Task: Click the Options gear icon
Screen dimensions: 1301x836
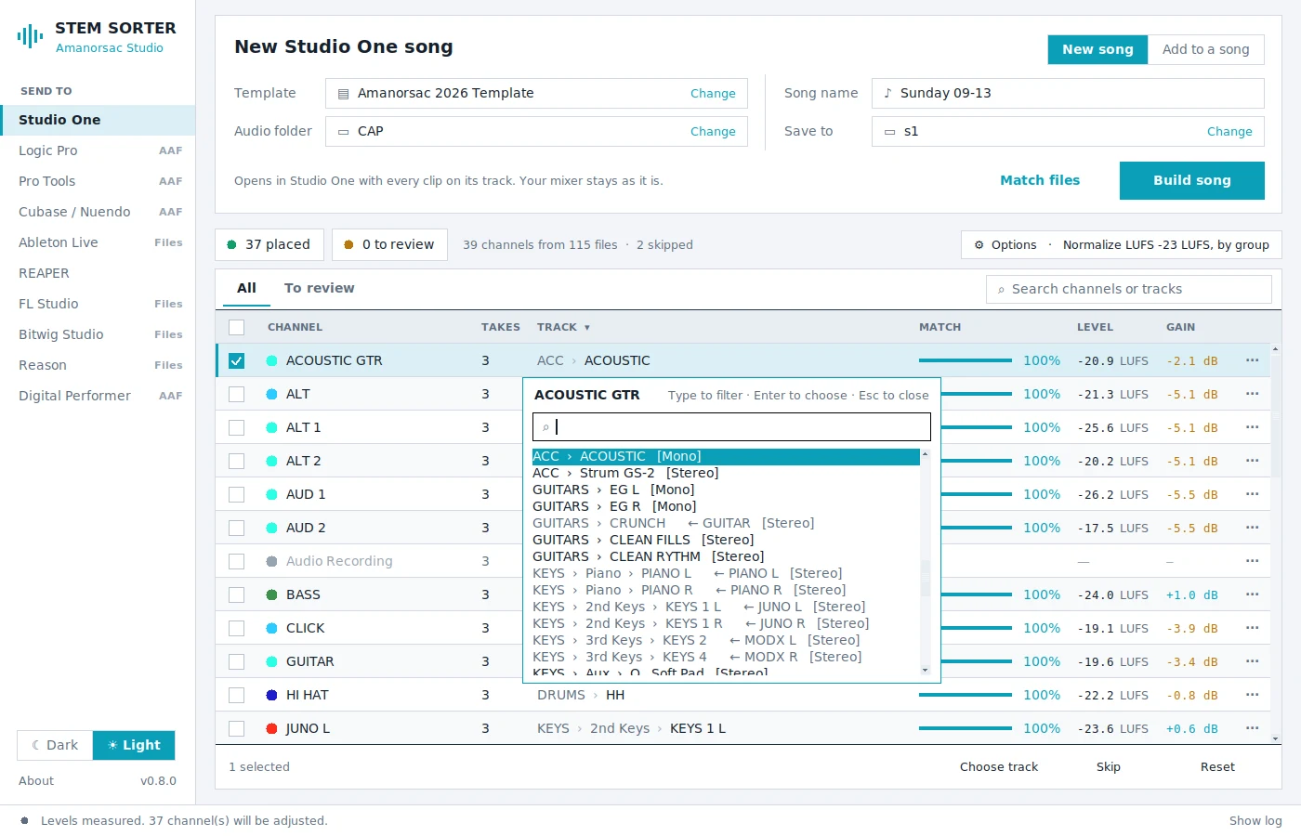Action: tap(979, 245)
